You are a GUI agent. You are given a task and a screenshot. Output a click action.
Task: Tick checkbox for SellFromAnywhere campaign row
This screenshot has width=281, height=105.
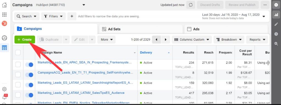pos(18,74)
